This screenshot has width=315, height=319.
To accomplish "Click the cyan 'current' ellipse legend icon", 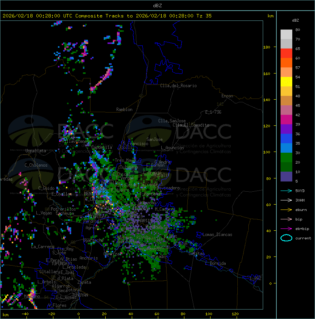I will 286,238.
